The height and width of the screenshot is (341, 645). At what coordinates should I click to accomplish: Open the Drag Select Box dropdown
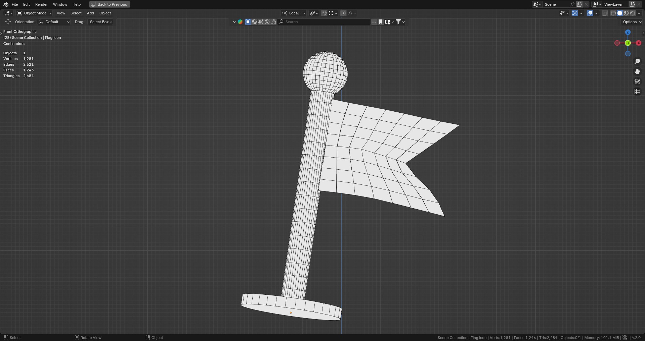coord(100,22)
